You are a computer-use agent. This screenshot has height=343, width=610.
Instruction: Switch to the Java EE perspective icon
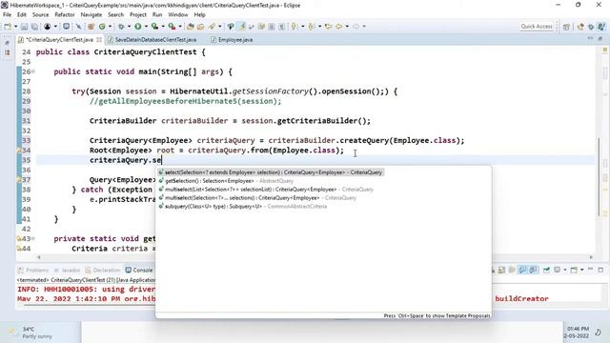(580, 27)
